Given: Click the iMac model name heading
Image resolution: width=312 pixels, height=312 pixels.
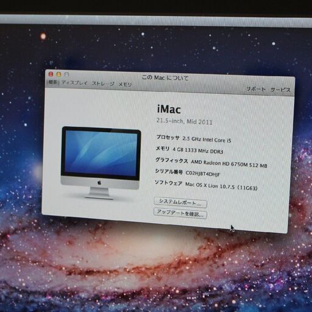Looking at the screenshot, I should click(169, 109).
